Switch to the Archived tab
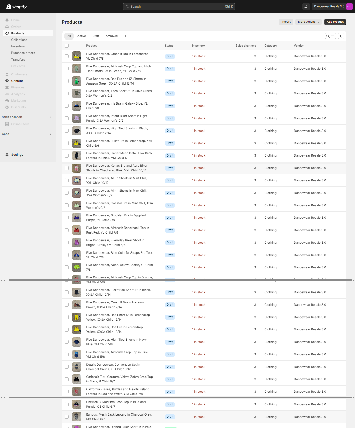 (111, 36)
